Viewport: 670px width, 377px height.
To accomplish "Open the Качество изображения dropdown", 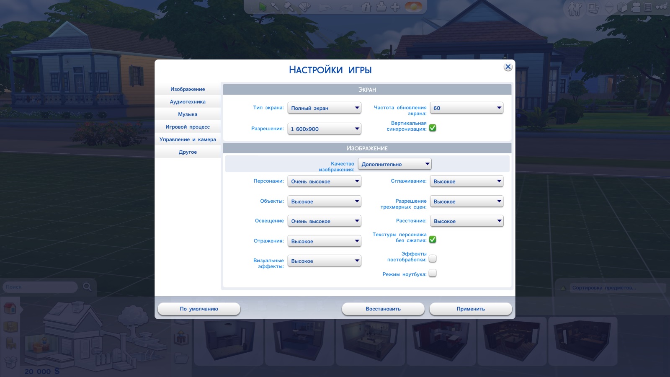I will pos(394,164).
